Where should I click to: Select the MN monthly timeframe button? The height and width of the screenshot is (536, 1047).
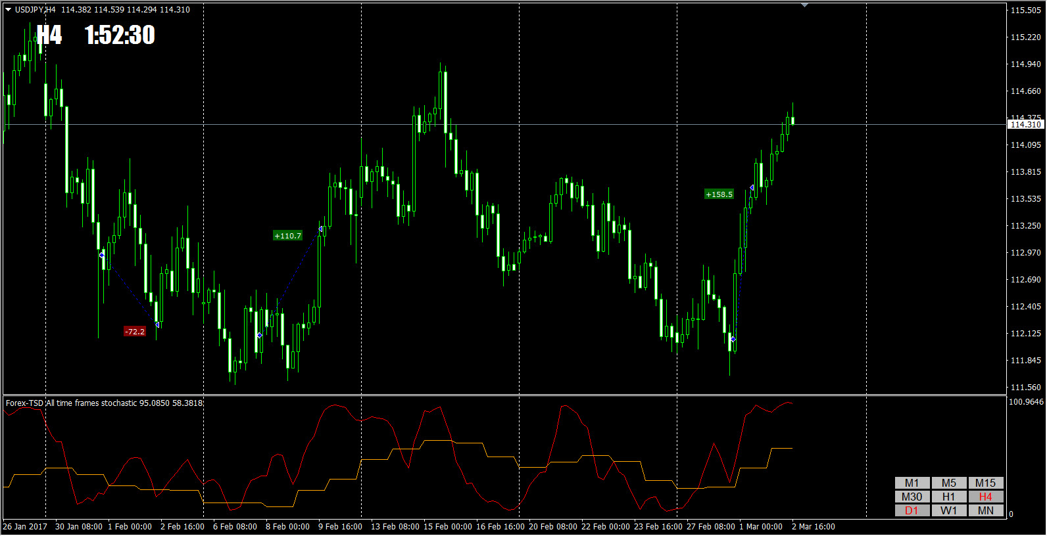coord(985,510)
